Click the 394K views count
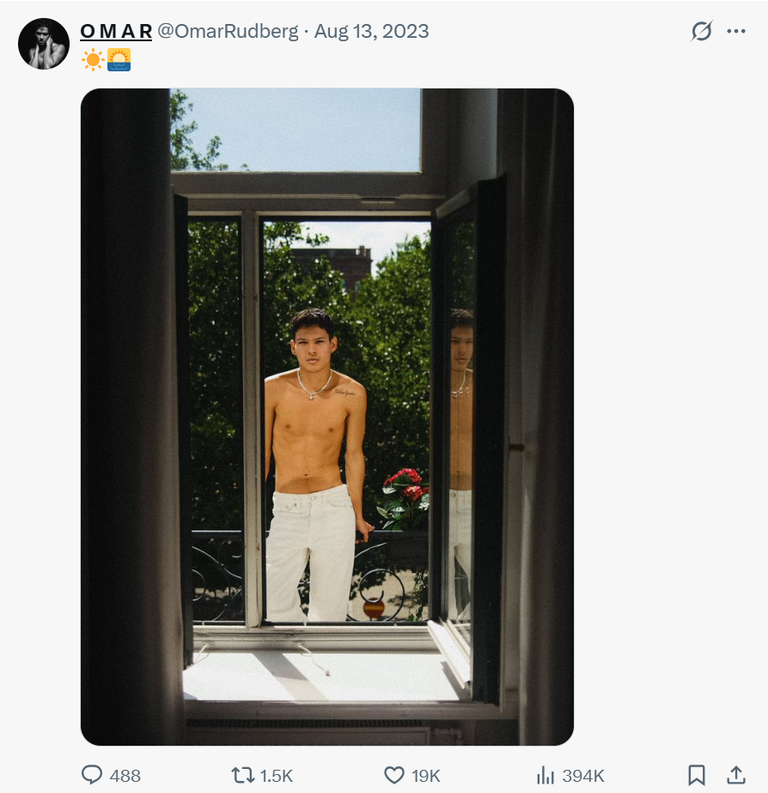The width and height of the screenshot is (768, 793). pyautogui.click(x=583, y=776)
